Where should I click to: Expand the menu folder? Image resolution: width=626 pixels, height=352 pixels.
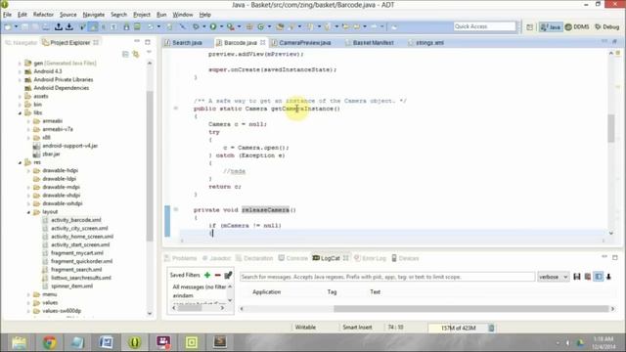point(28,294)
